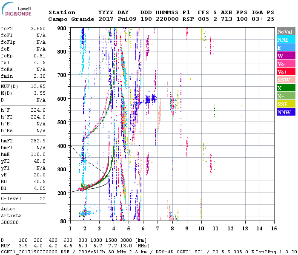Select the blue NNW legend swatch

click(286, 112)
